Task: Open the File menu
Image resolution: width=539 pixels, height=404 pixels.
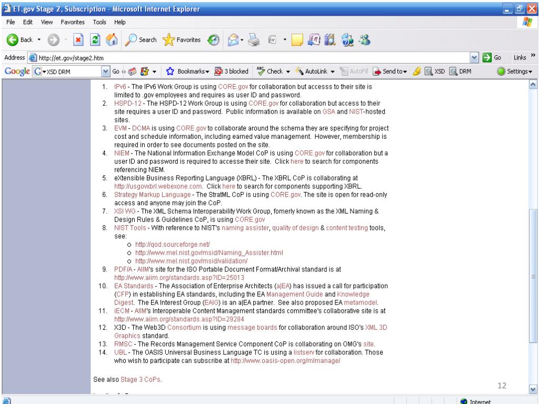Action: pos(11,22)
